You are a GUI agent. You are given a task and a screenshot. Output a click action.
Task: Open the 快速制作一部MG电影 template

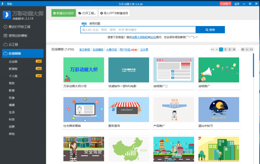click(x=129, y=70)
